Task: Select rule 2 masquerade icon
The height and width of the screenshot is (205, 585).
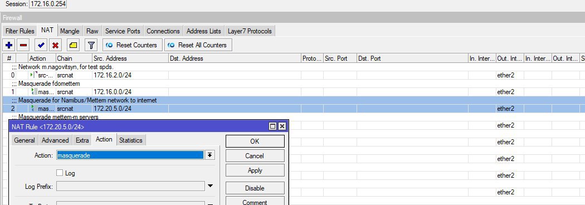Action: click(33, 109)
